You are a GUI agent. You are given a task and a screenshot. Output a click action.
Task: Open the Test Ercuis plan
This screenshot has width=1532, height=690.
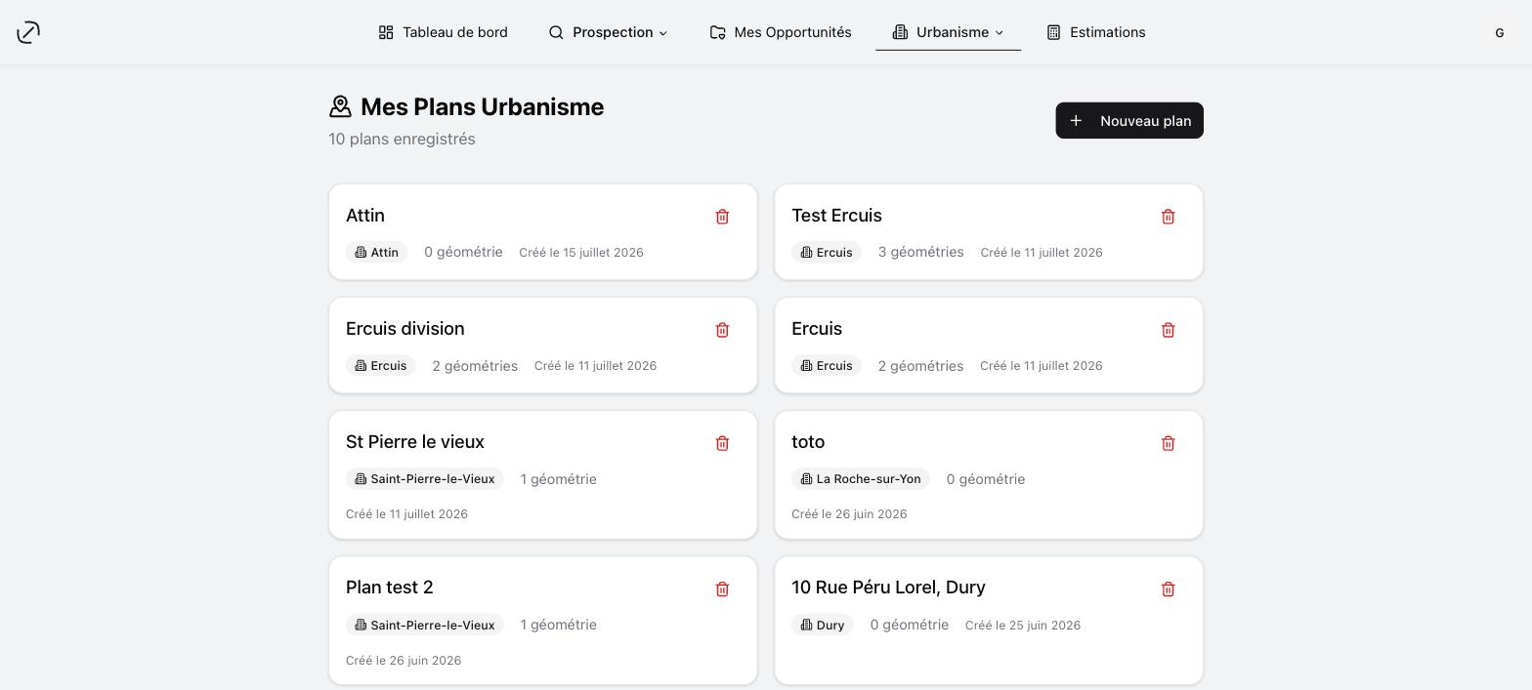(x=836, y=216)
